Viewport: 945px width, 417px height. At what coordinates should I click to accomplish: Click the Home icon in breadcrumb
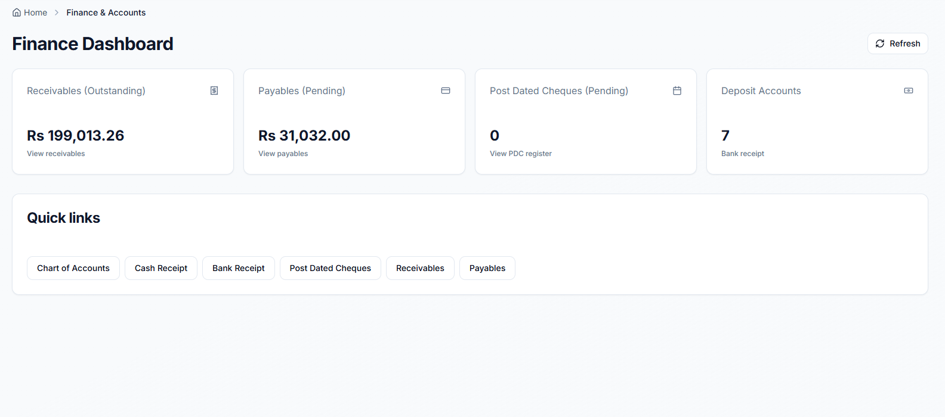coord(17,13)
